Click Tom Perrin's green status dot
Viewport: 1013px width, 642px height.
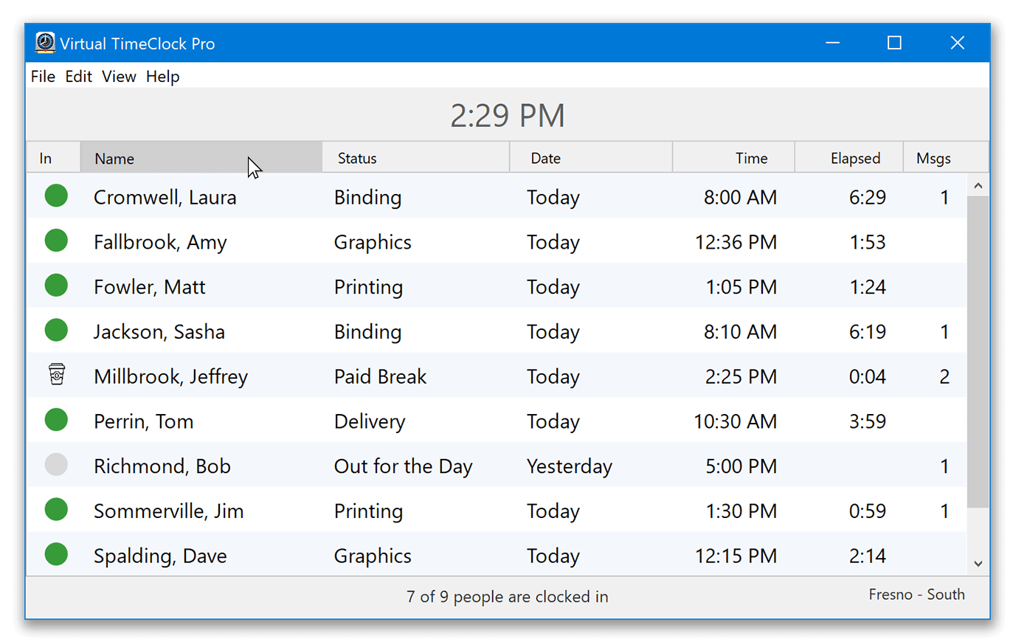pyautogui.click(x=56, y=420)
